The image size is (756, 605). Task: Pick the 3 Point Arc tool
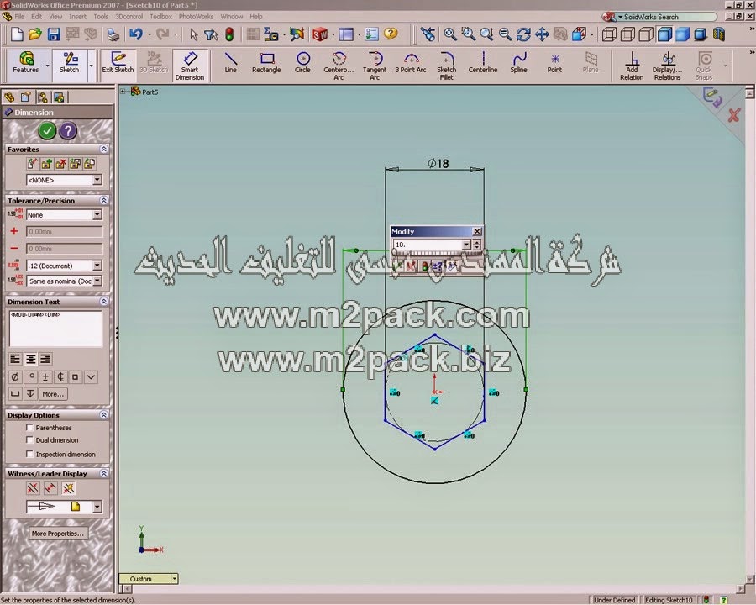pyautogui.click(x=411, y=64)
